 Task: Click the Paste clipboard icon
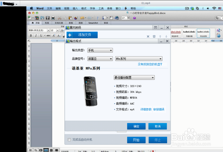(70, 18)
